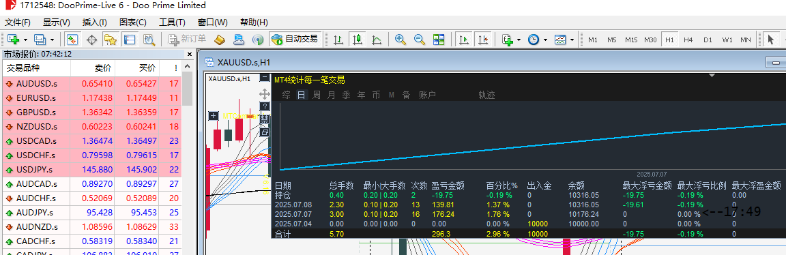Zoom in on the chart
Screen dimensions: 786x255
click(400, 39)
